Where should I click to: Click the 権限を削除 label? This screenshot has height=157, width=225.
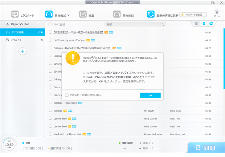(x=127, y=143)
